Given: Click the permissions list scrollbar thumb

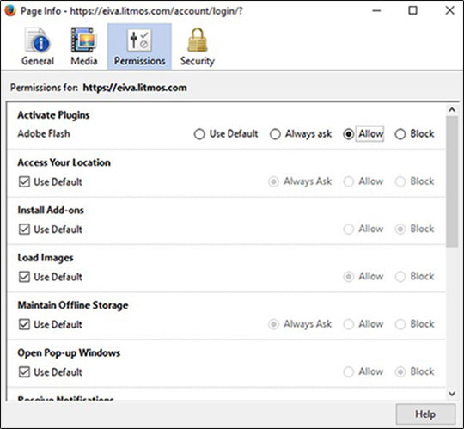Looking at the screenshot, I should (x=452, y=181).
